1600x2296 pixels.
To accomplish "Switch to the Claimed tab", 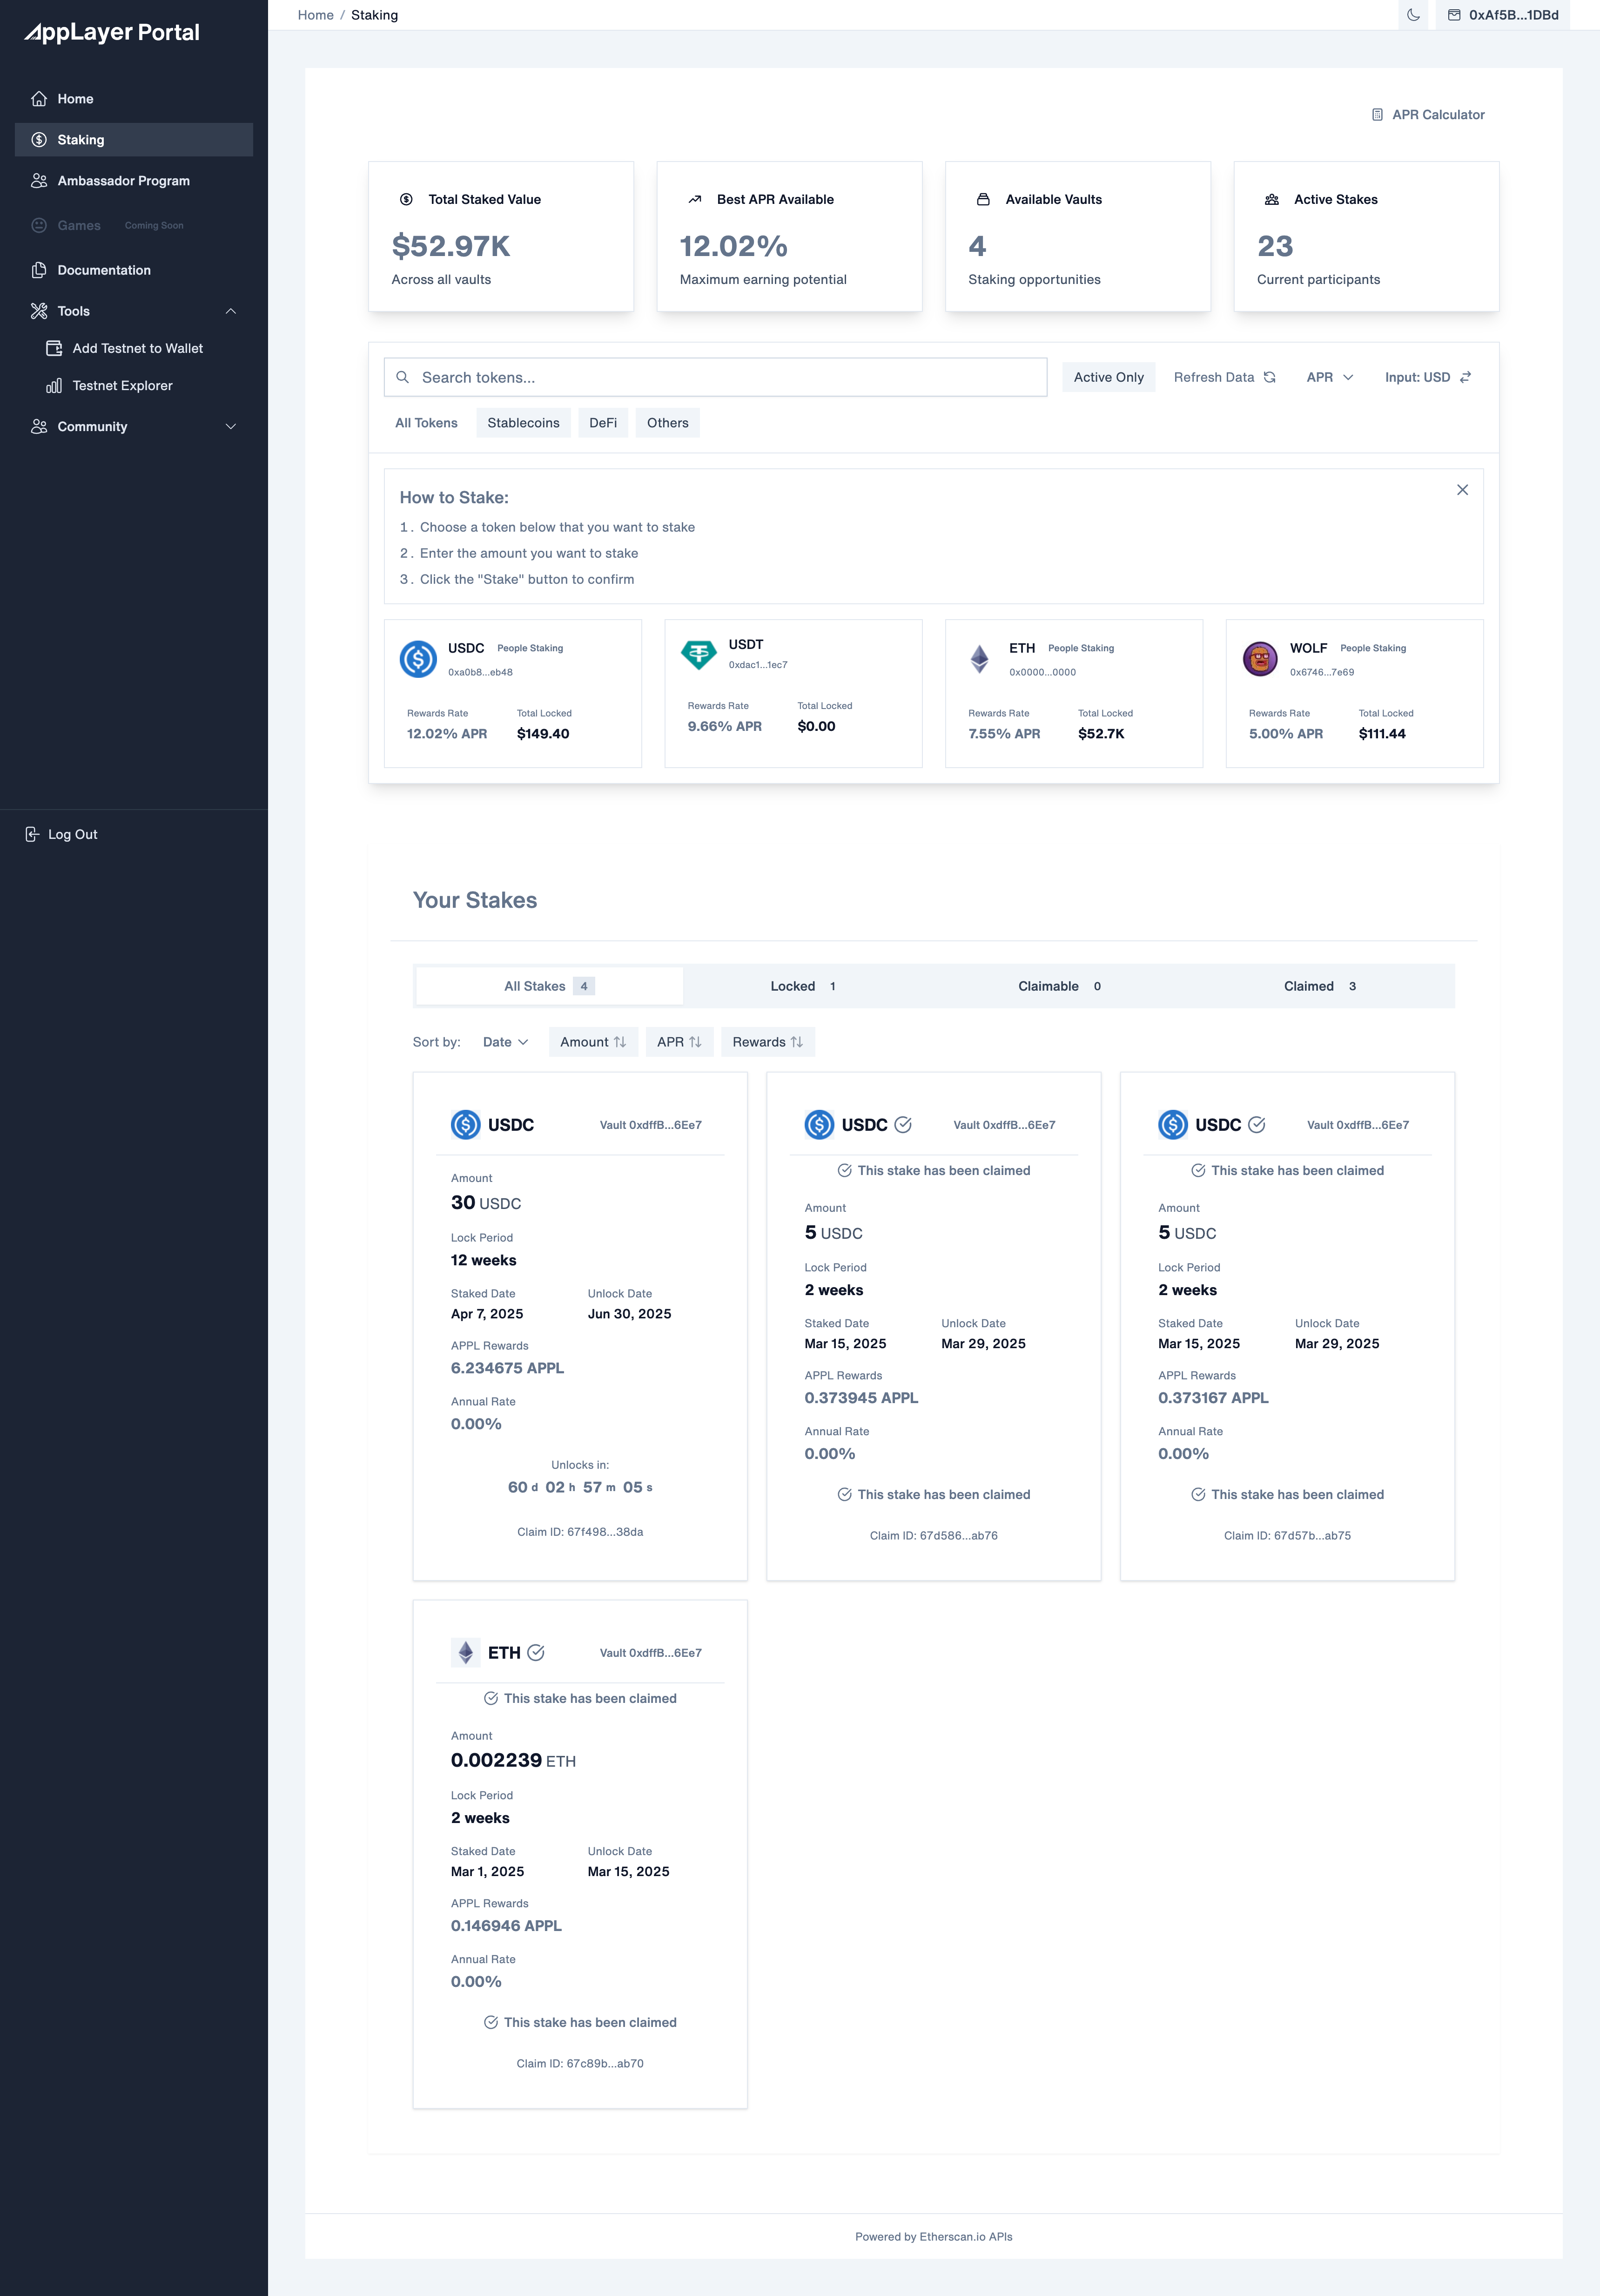I will 1320,986.
